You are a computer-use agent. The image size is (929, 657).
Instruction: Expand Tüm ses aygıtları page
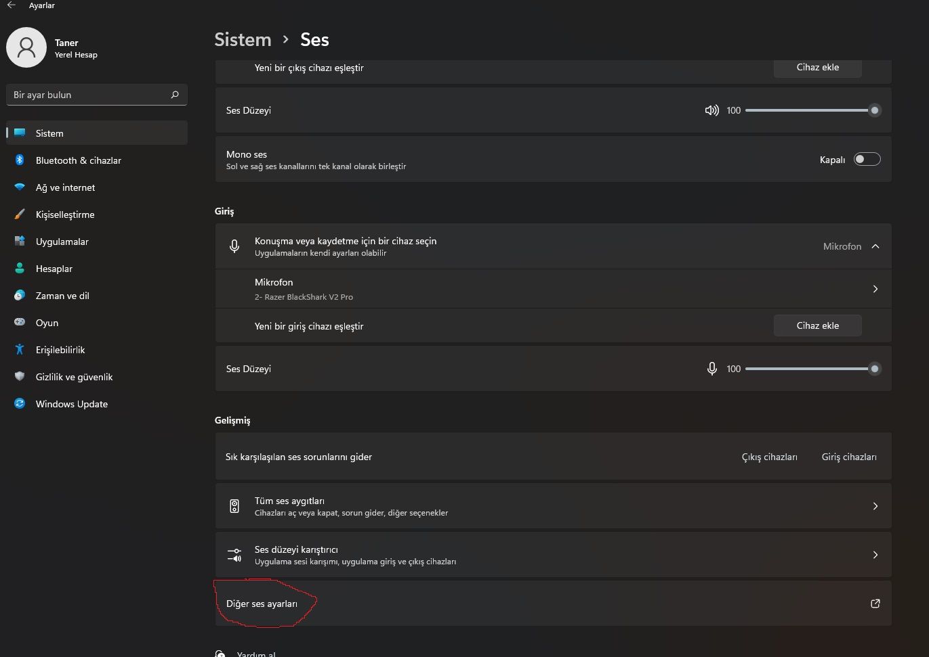[875, 506]
